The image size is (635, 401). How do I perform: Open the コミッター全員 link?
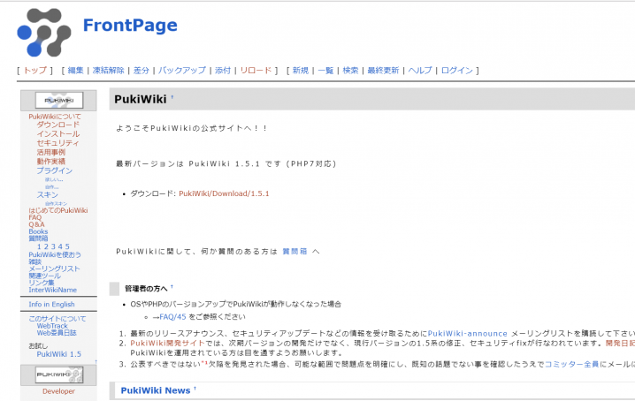pyautogui.click(x=572, y=364)
